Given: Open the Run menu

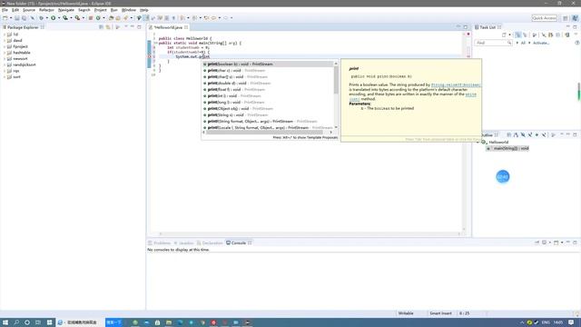Looking at the screenshot, I should point(114,10).
